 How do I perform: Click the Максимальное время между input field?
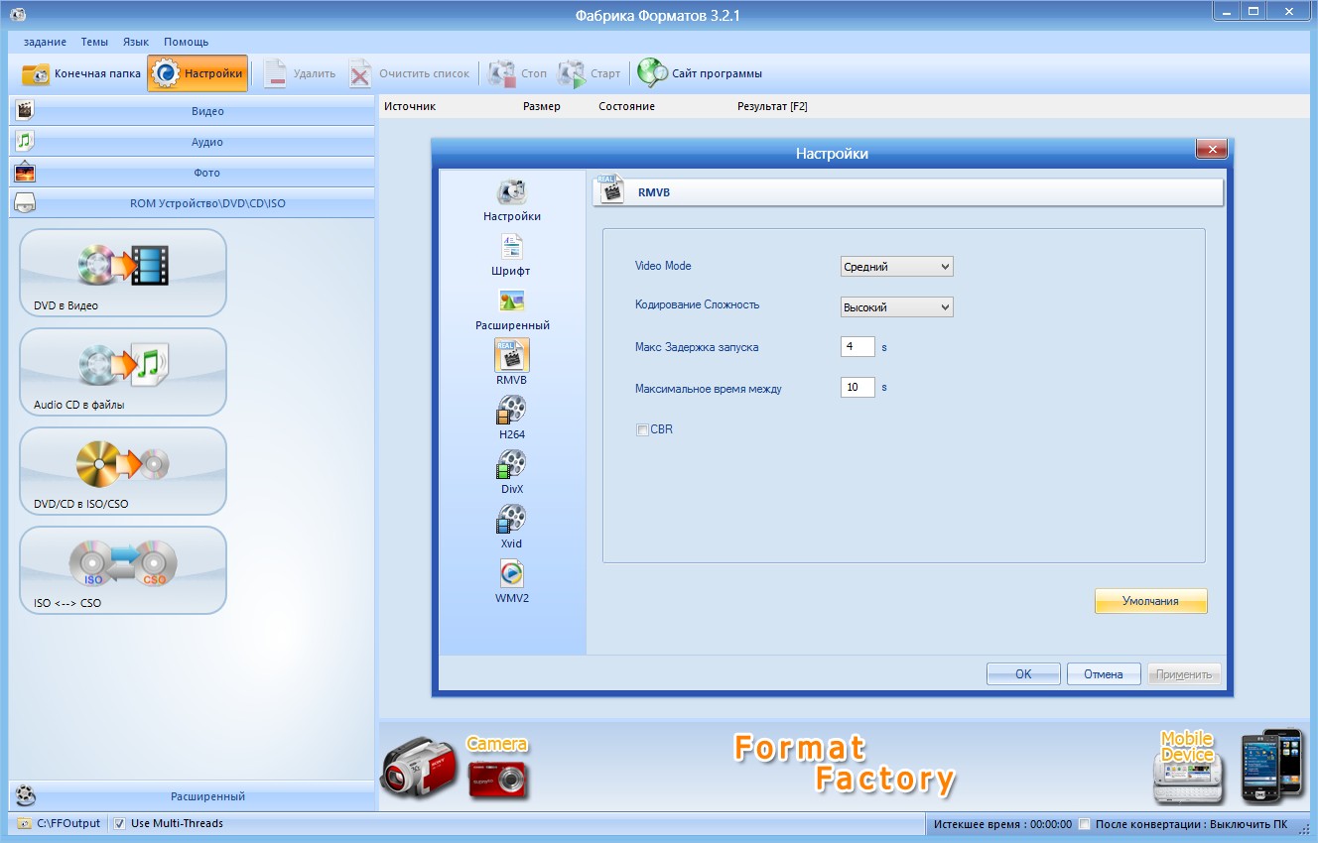(857, 388)
